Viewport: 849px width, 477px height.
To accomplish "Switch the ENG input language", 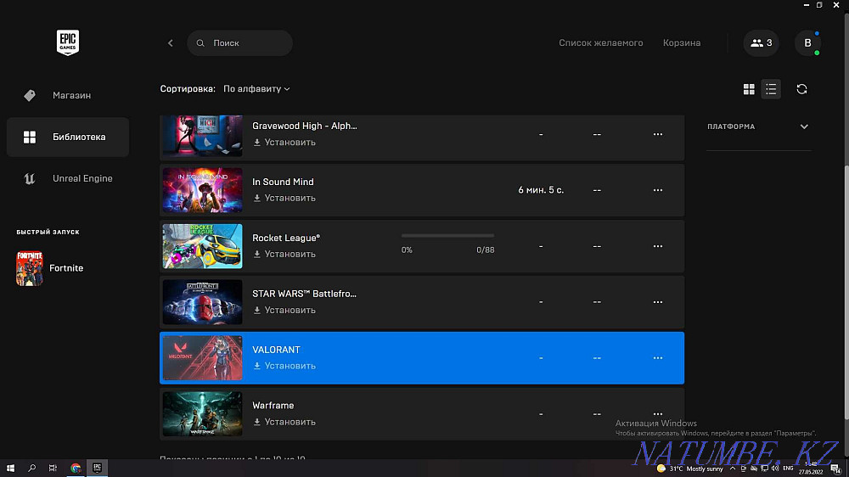I will [788, 469].
